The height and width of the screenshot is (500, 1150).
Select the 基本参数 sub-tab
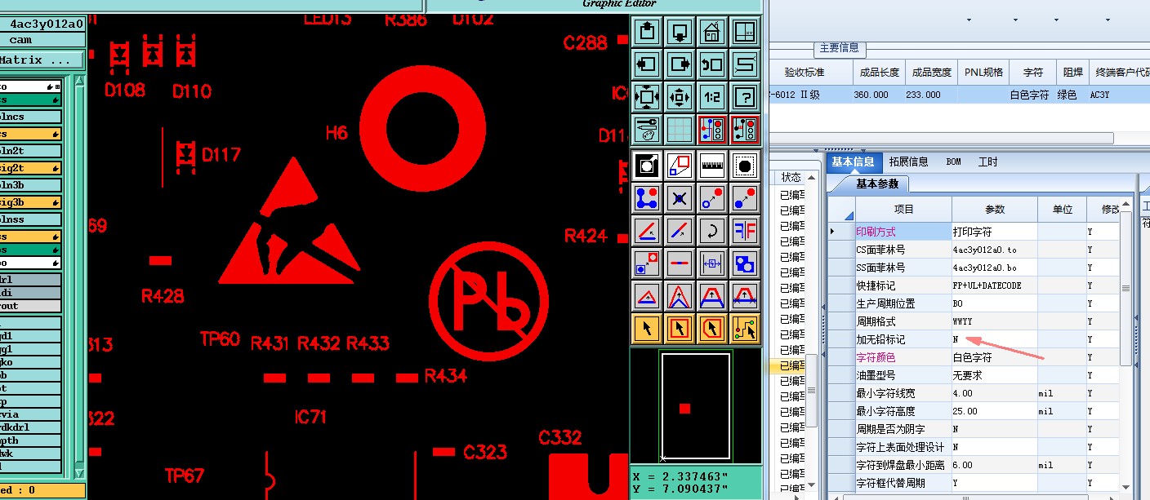coord(877,184)
